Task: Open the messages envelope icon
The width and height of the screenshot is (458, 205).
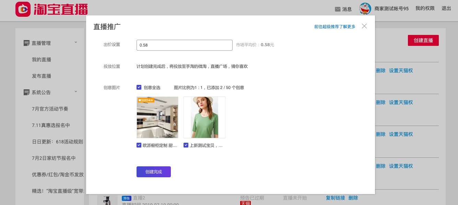Action: tap(338, 9)
